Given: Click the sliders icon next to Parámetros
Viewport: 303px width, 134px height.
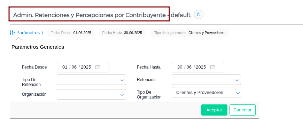Looking at the screenshot, I should pyautogui.click(x=13, y=33).
